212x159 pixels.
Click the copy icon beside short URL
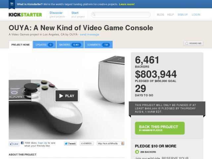[x=123, y=143]
